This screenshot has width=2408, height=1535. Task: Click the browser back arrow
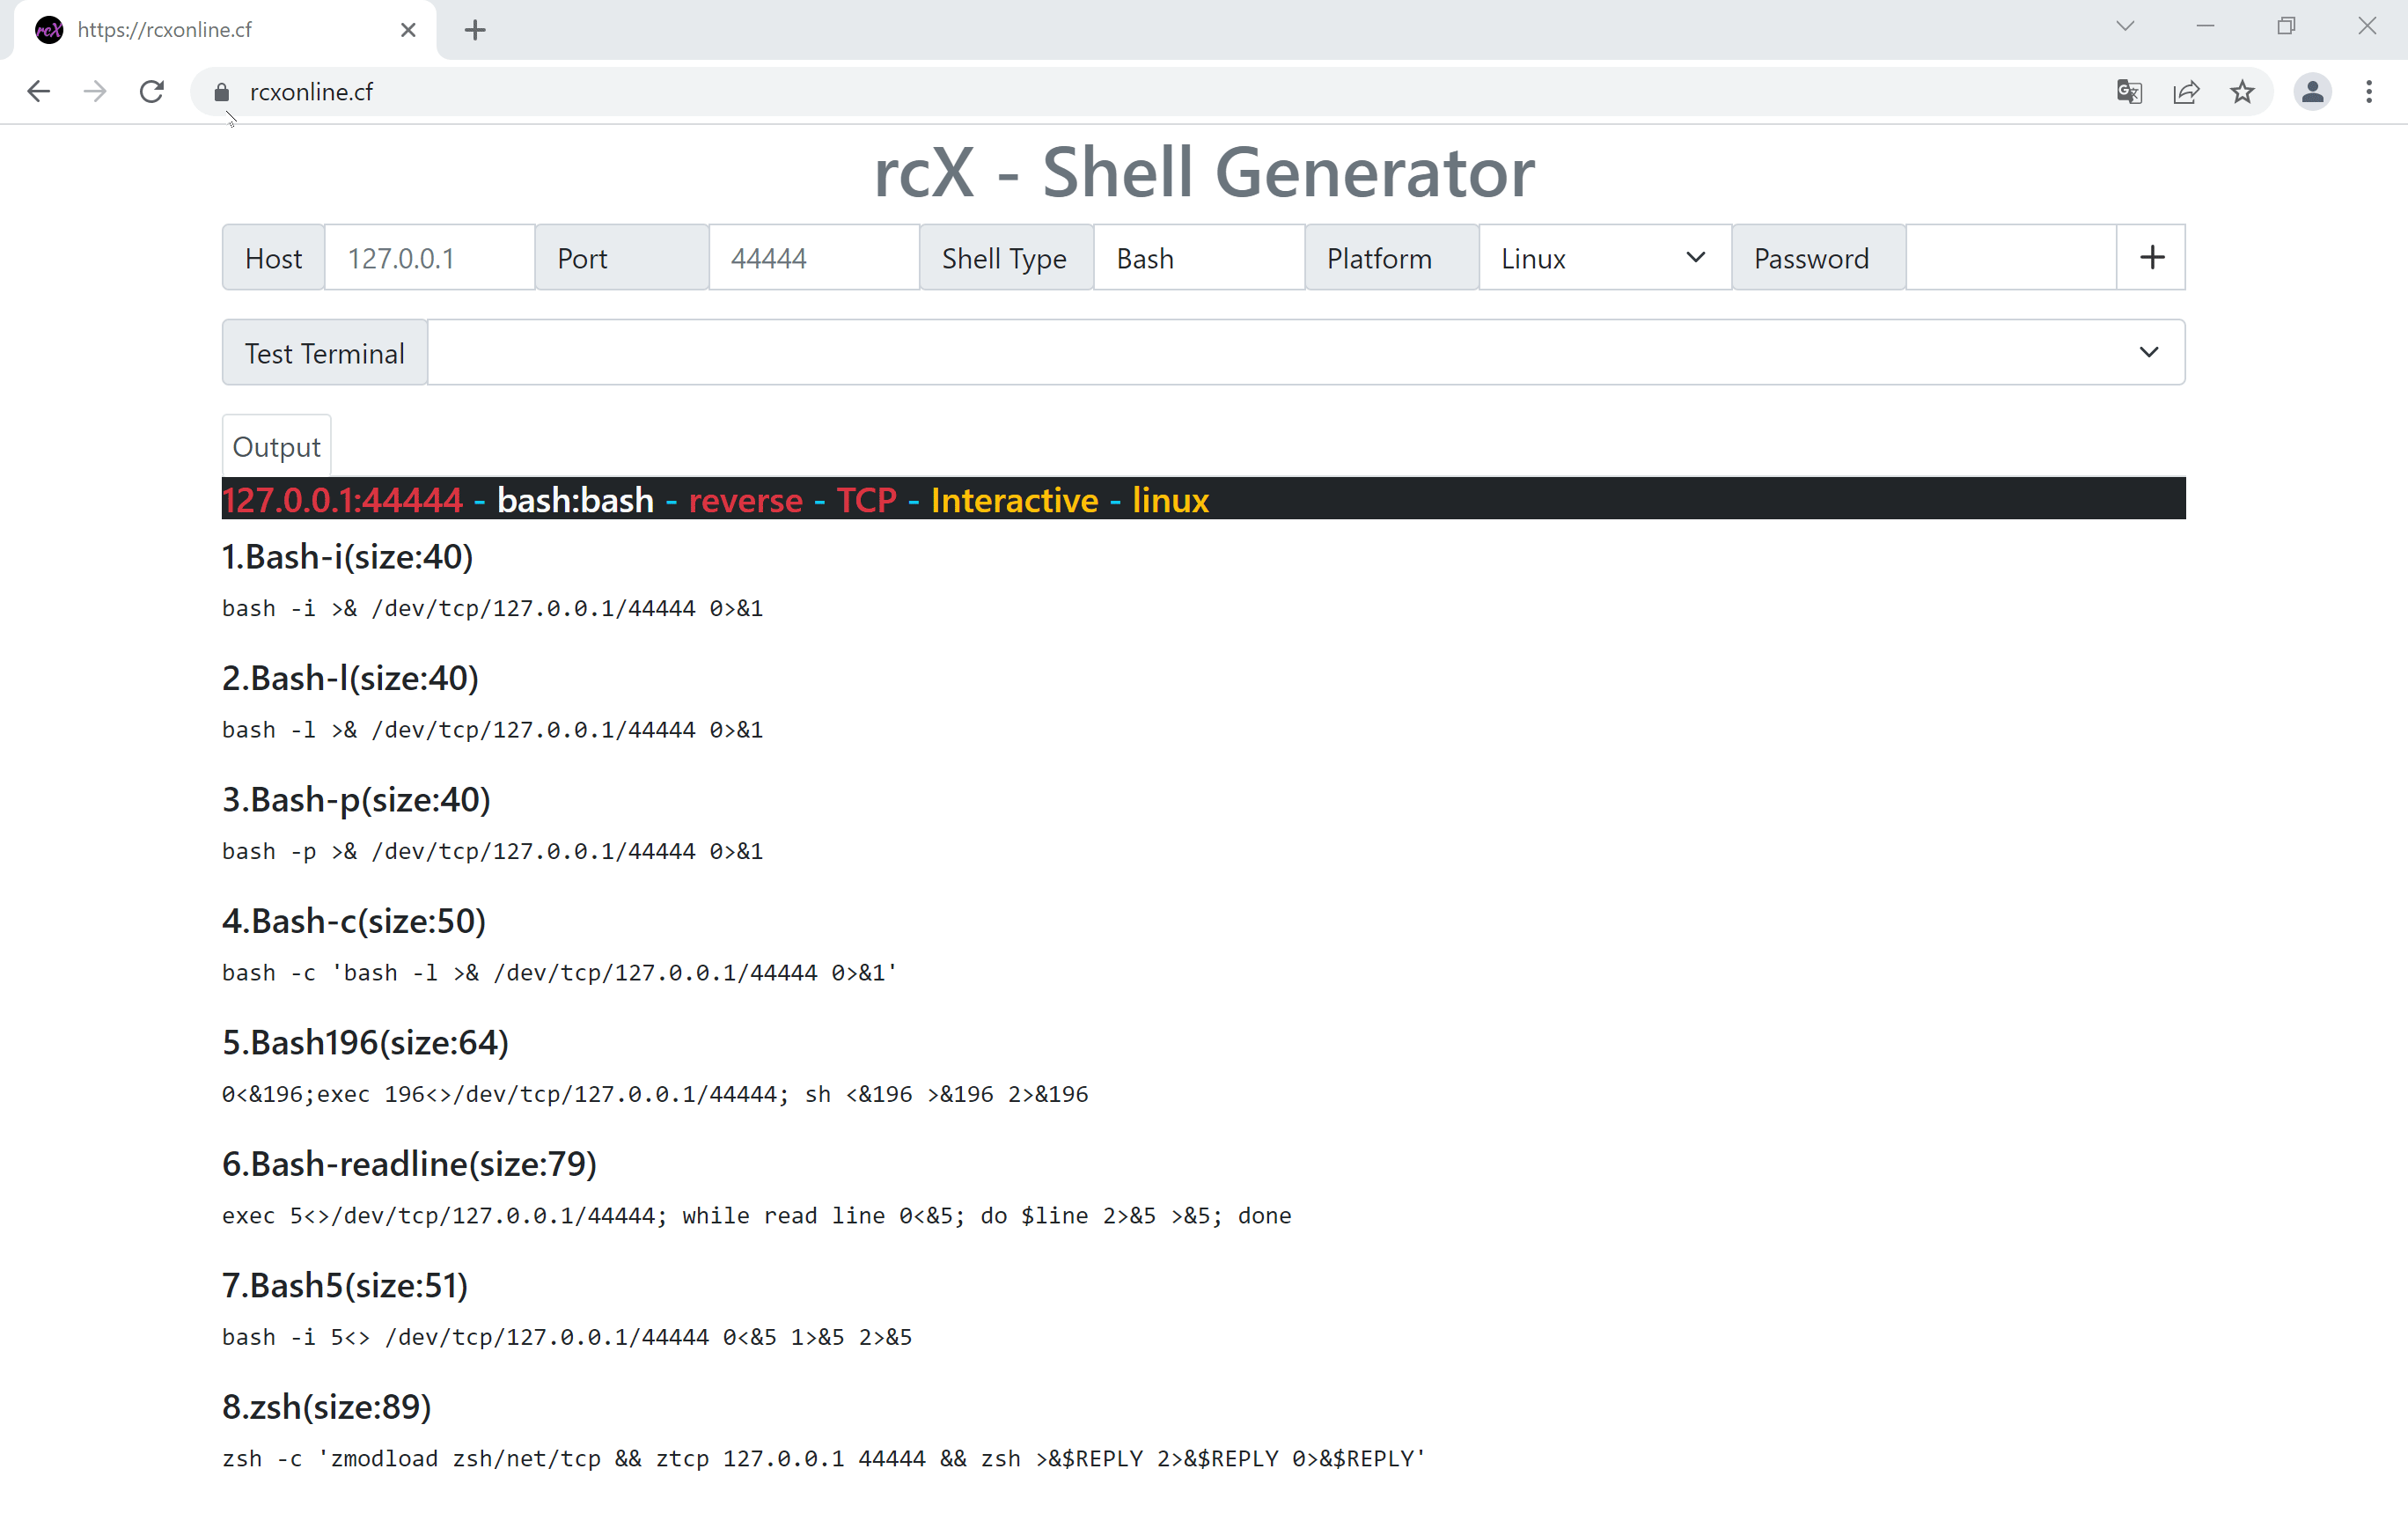tap(38, 92)
